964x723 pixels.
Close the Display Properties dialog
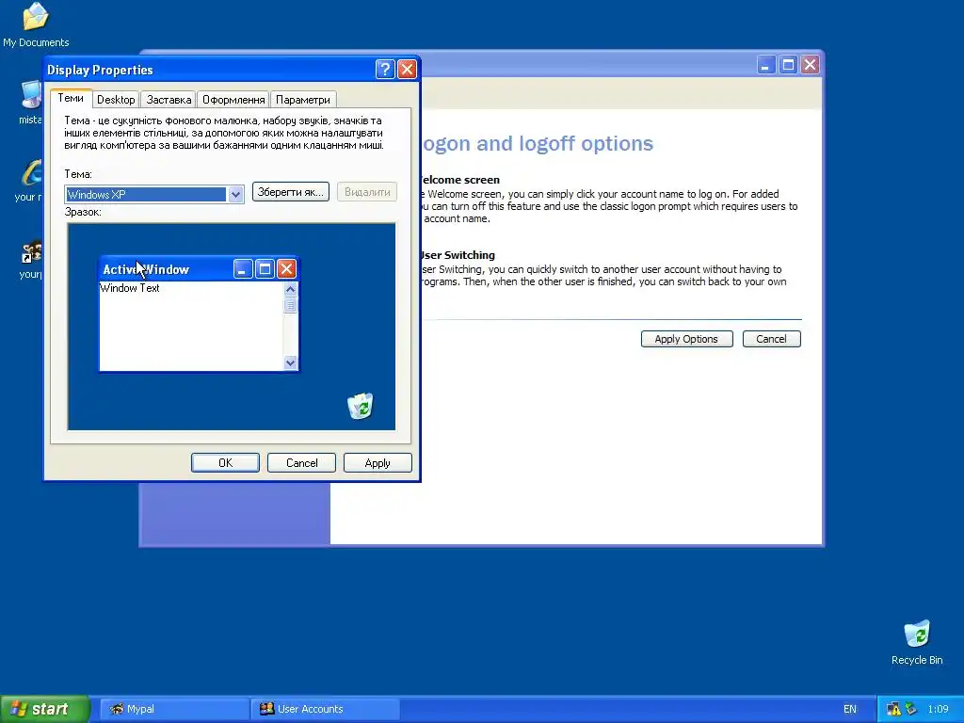pos(407,69)
